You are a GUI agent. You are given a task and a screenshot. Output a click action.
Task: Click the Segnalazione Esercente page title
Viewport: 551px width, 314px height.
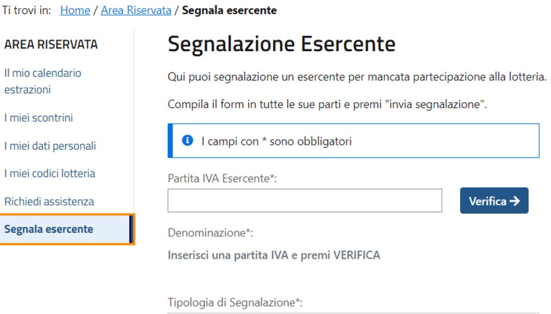click(x=281, y=44)
